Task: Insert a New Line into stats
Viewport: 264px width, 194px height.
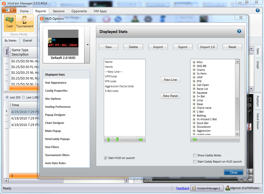Action: point(170,80)
